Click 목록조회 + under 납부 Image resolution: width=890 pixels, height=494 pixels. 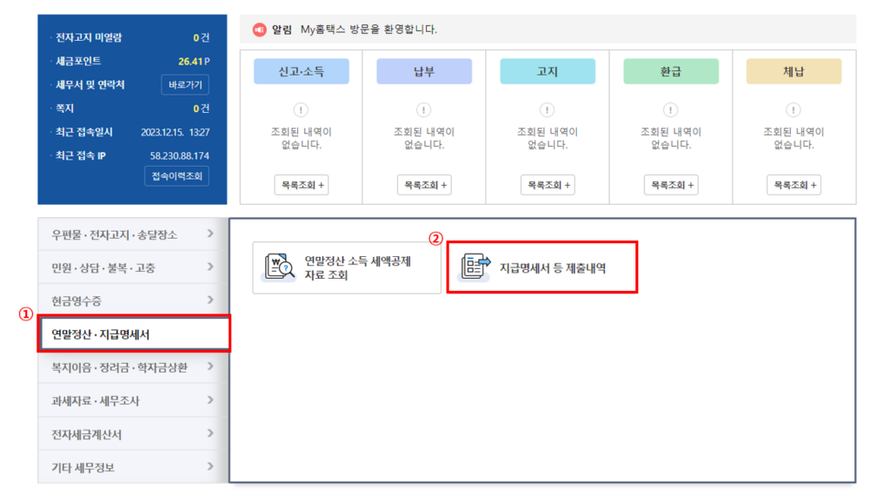click(424, 185)
